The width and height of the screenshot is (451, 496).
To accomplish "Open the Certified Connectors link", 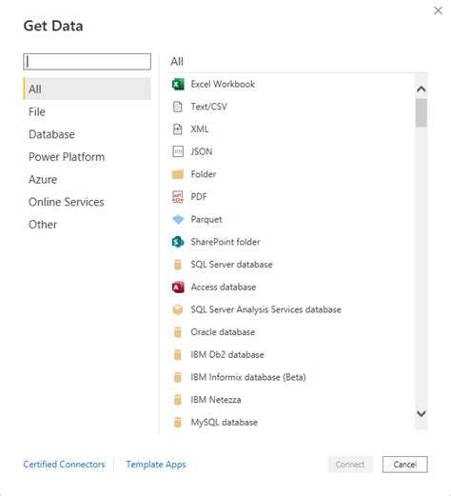I will 64,465.
